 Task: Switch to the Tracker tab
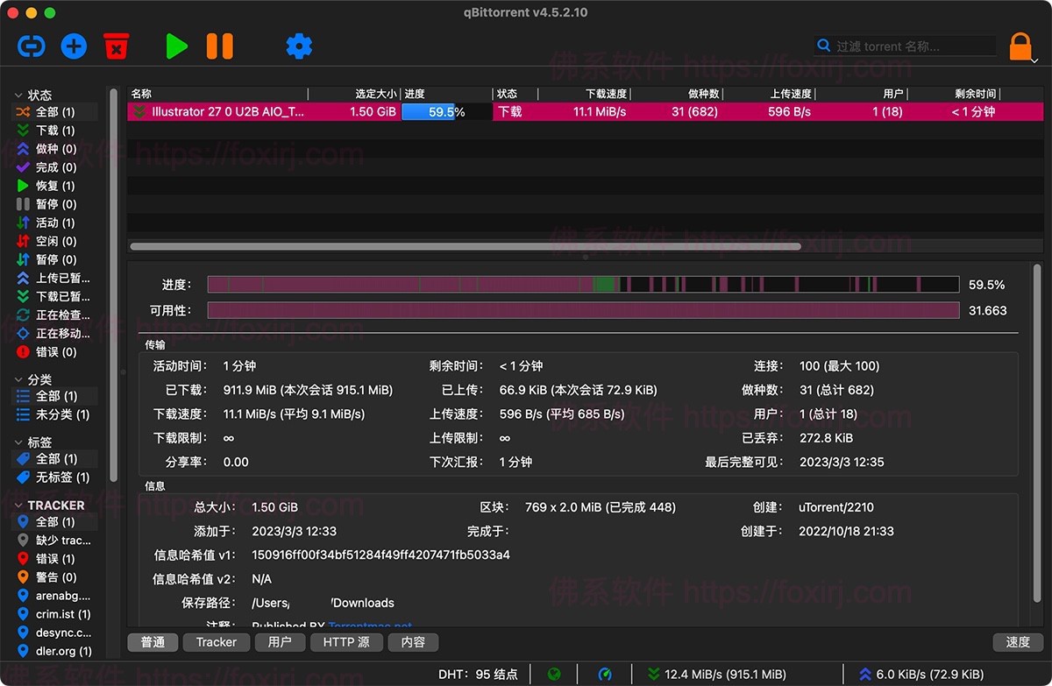(216, 641)
